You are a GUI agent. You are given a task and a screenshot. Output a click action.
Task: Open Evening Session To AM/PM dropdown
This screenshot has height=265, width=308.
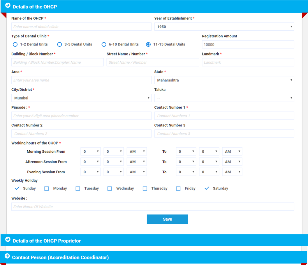point(232,172)
